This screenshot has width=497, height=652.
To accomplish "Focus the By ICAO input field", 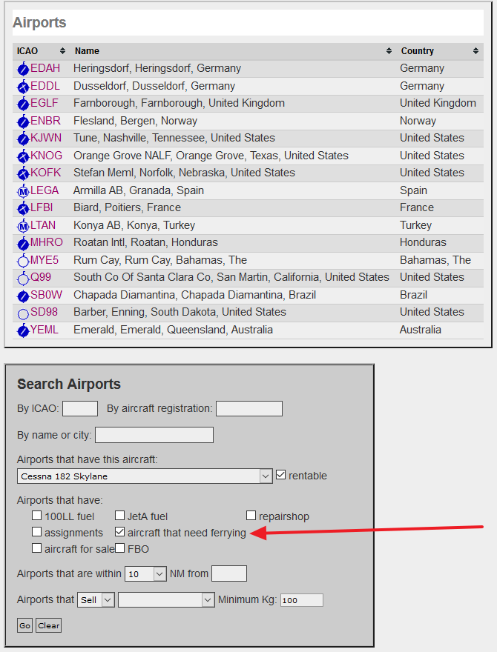I will pos(80,408).
